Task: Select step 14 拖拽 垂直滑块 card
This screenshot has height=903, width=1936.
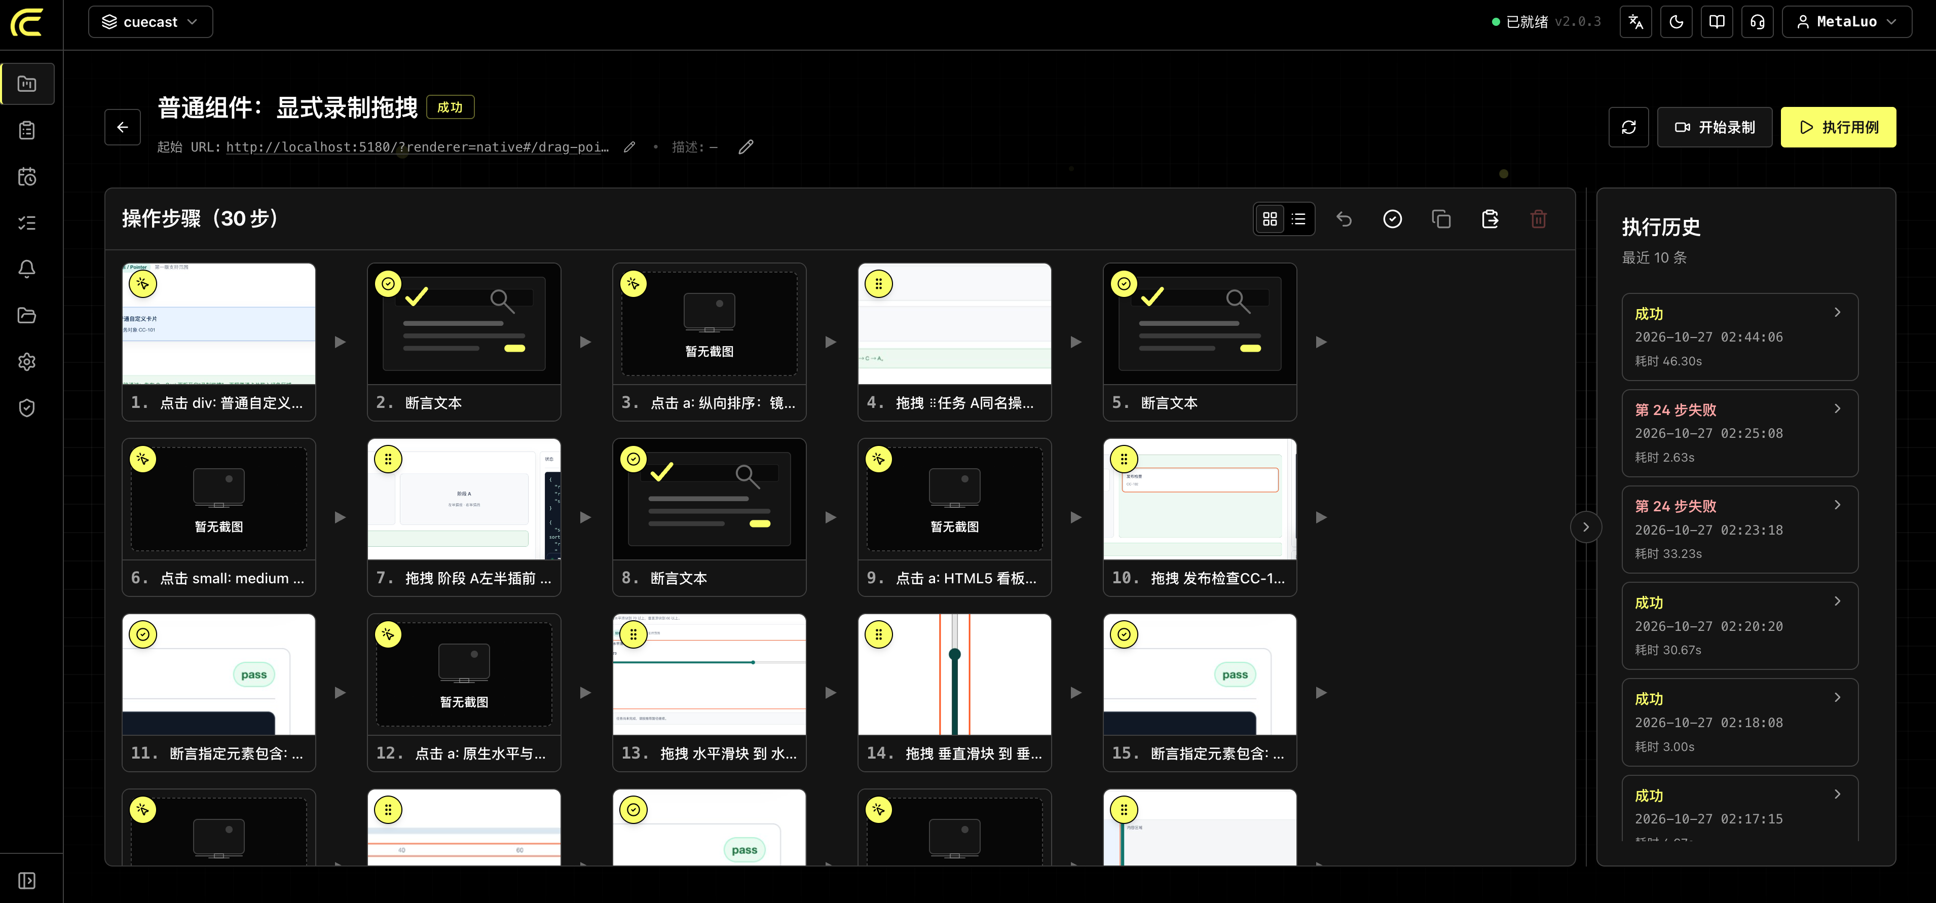Action: pyautogui.click(x=954, y=693)
